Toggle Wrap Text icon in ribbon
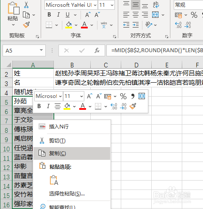The image size is (203, 209). (156, 5)
